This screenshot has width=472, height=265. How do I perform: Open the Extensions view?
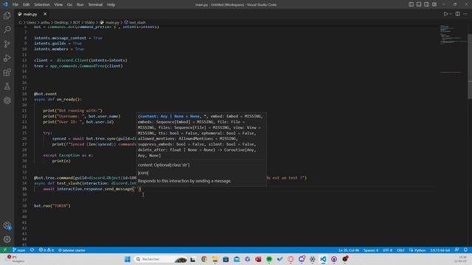click(7, 72)
